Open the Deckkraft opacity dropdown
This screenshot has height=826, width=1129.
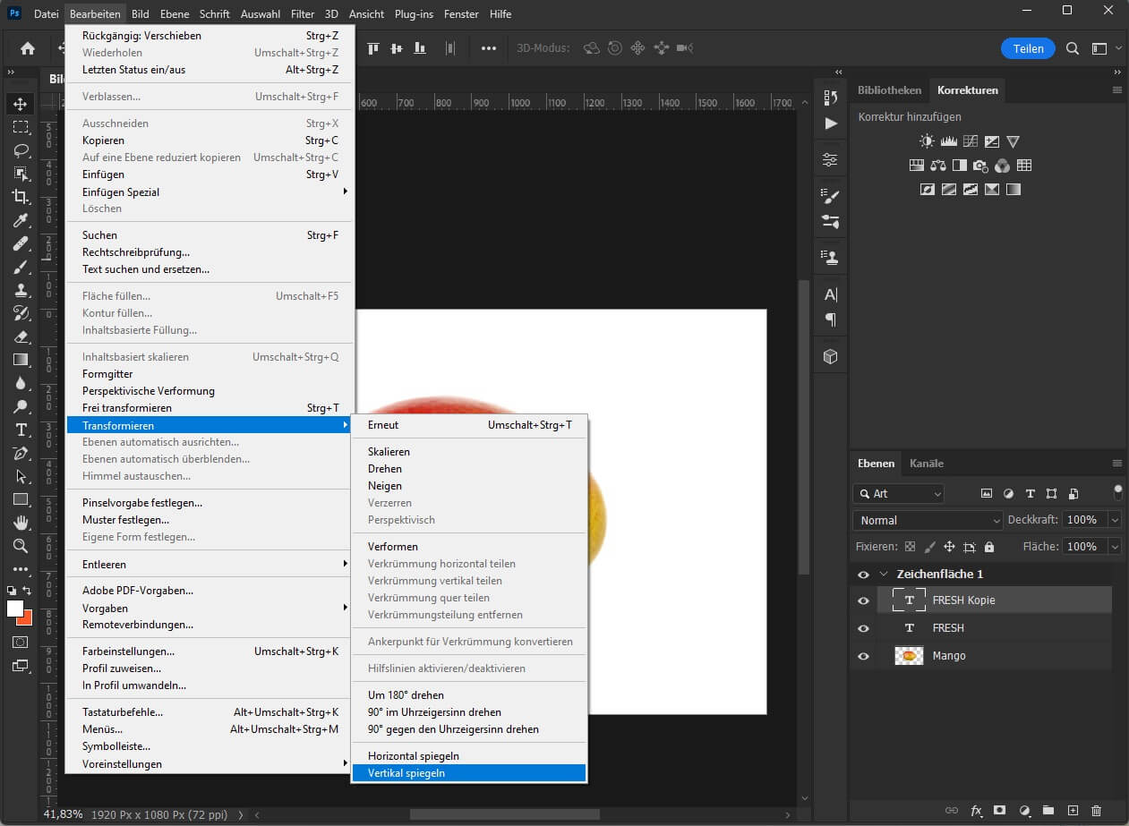pyautogui.click(x=1115, y=520)
